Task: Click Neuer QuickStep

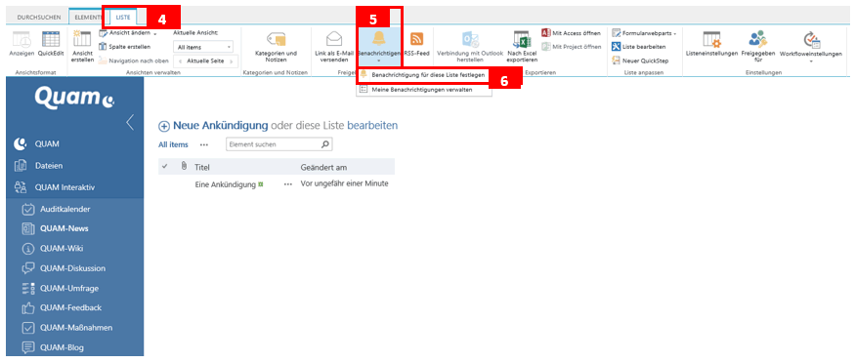Action: pyautogui.click(x=640, y=60)
